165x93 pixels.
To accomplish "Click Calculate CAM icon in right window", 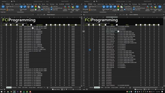I will (x=155, y=7).
